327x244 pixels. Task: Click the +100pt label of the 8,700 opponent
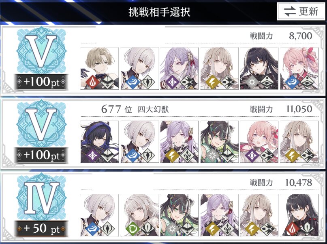(41, 82)
